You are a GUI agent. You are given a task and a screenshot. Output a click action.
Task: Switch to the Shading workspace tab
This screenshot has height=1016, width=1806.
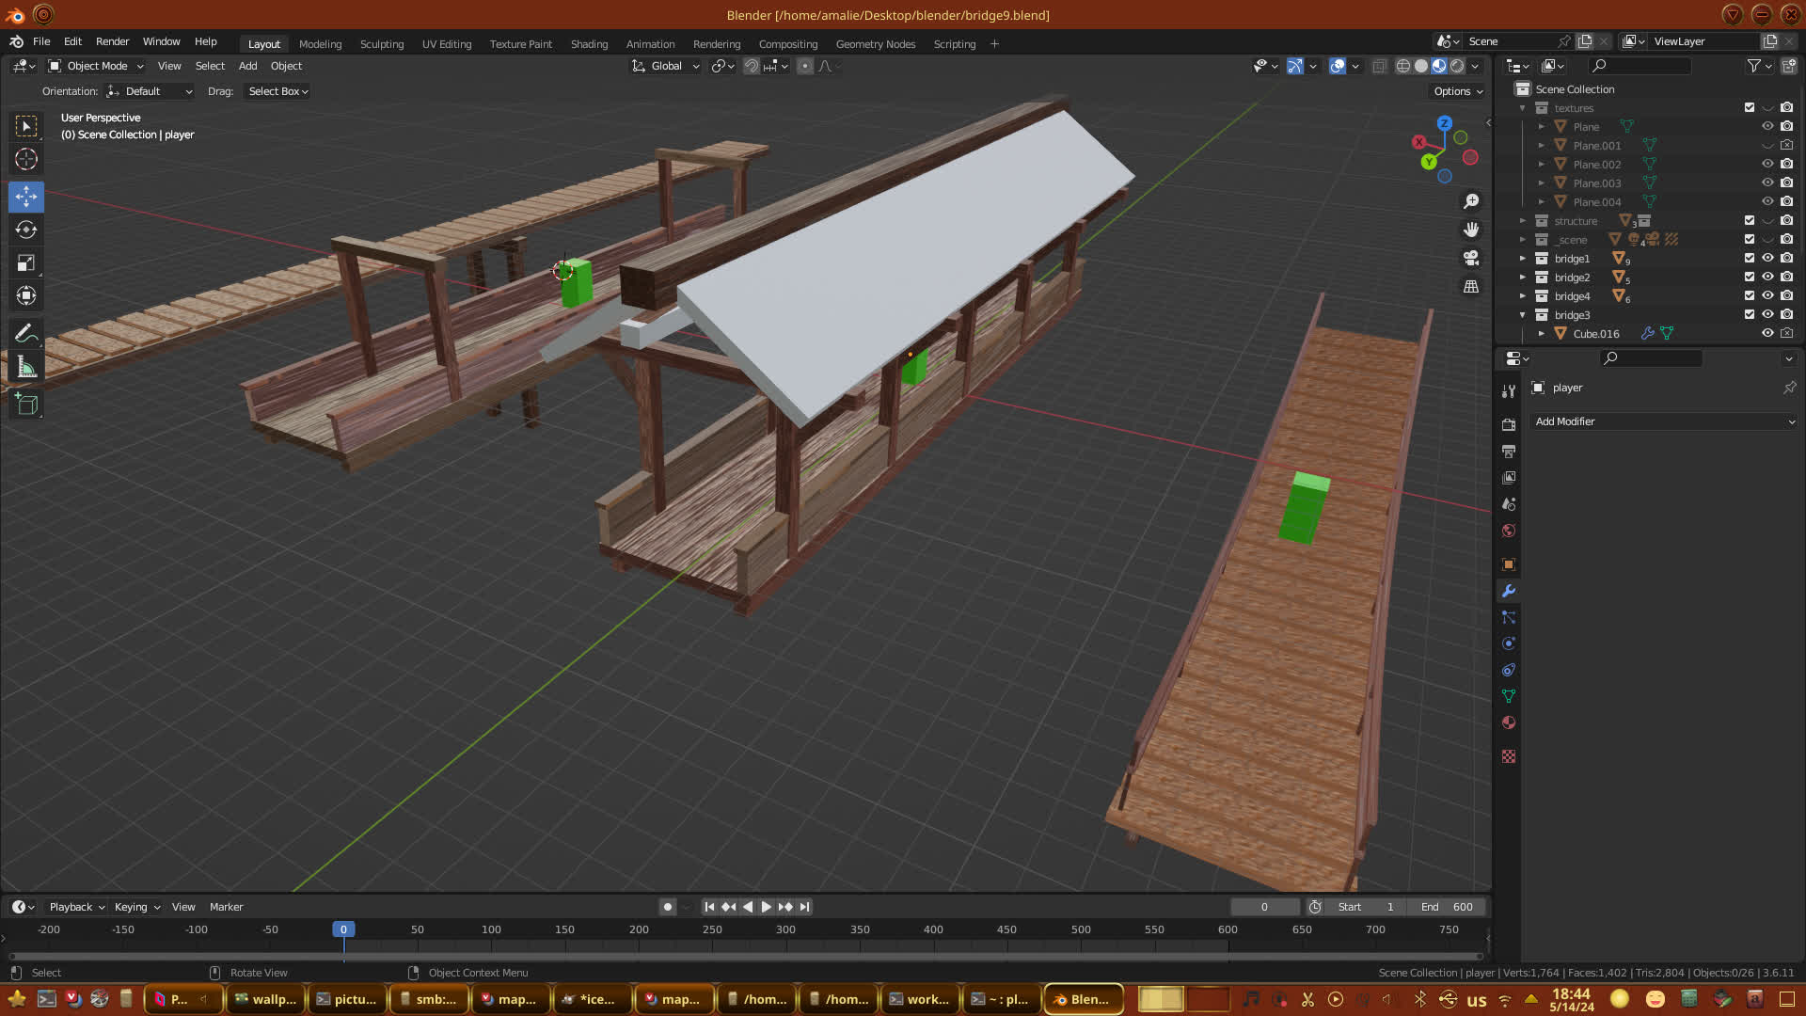tap(589, 44)
